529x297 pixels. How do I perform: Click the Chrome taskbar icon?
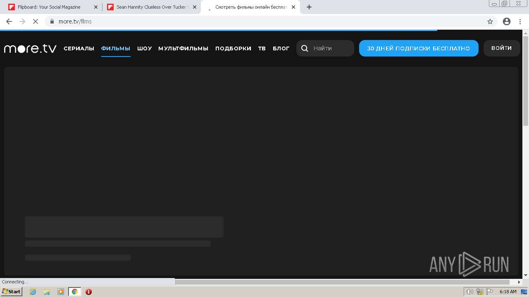[74, 292]
